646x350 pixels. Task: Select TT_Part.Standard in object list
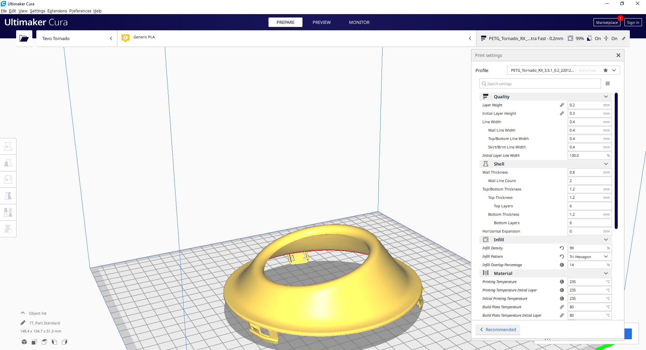click(44, 323)
